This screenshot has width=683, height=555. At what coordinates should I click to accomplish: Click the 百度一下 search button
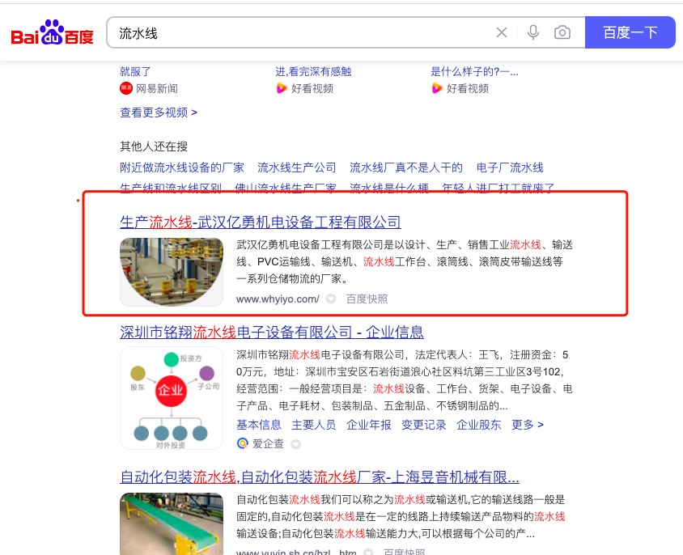pyautogui.click(x=630, y=32)
